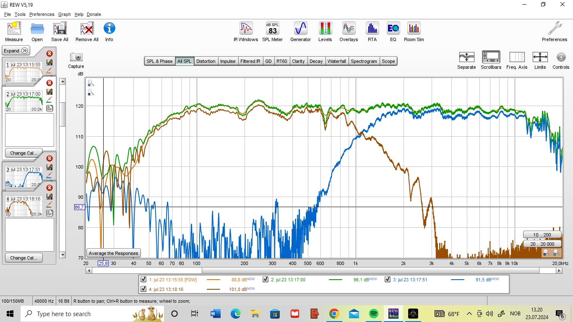The width and height of the screenshot is (573, 322).
Task: Open Room Sim tool
Action: click(414, 29)
